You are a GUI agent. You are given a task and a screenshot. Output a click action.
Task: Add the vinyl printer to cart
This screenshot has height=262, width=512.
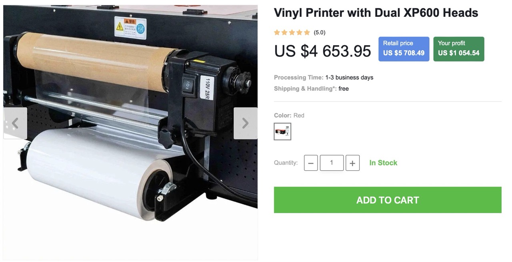click(x=388, y=200)
